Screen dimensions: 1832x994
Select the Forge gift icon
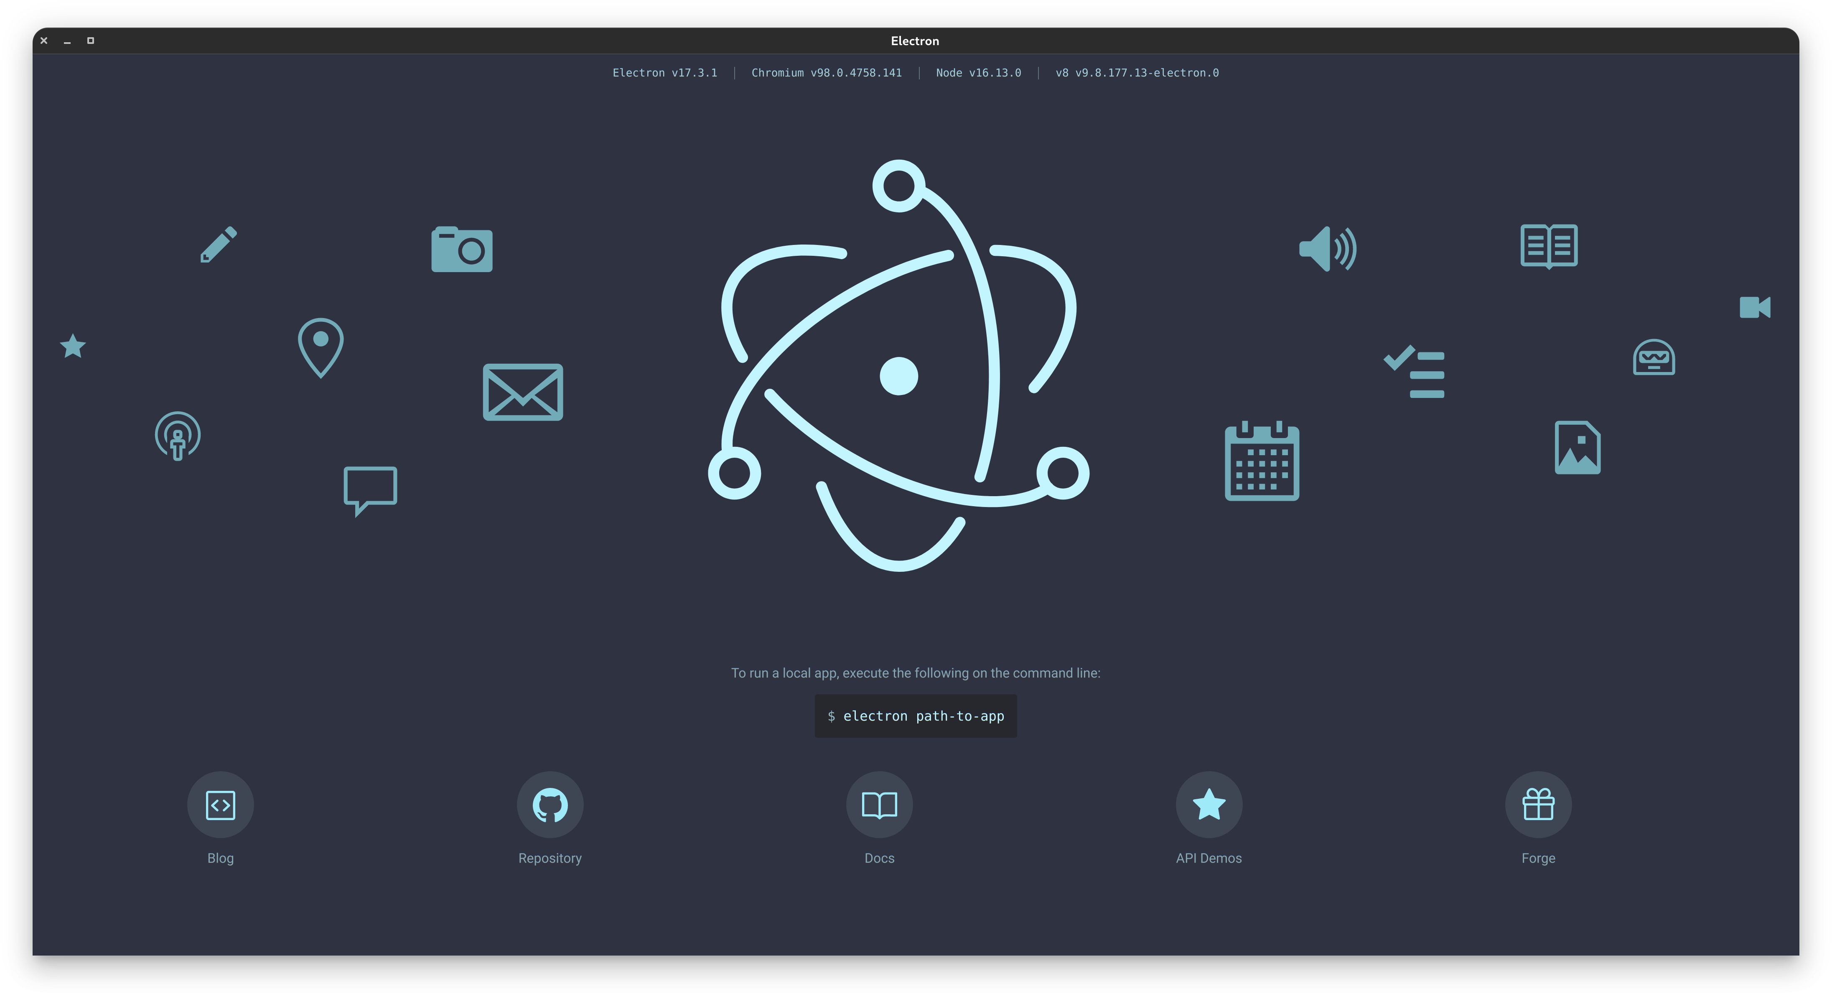(1537, 804)
